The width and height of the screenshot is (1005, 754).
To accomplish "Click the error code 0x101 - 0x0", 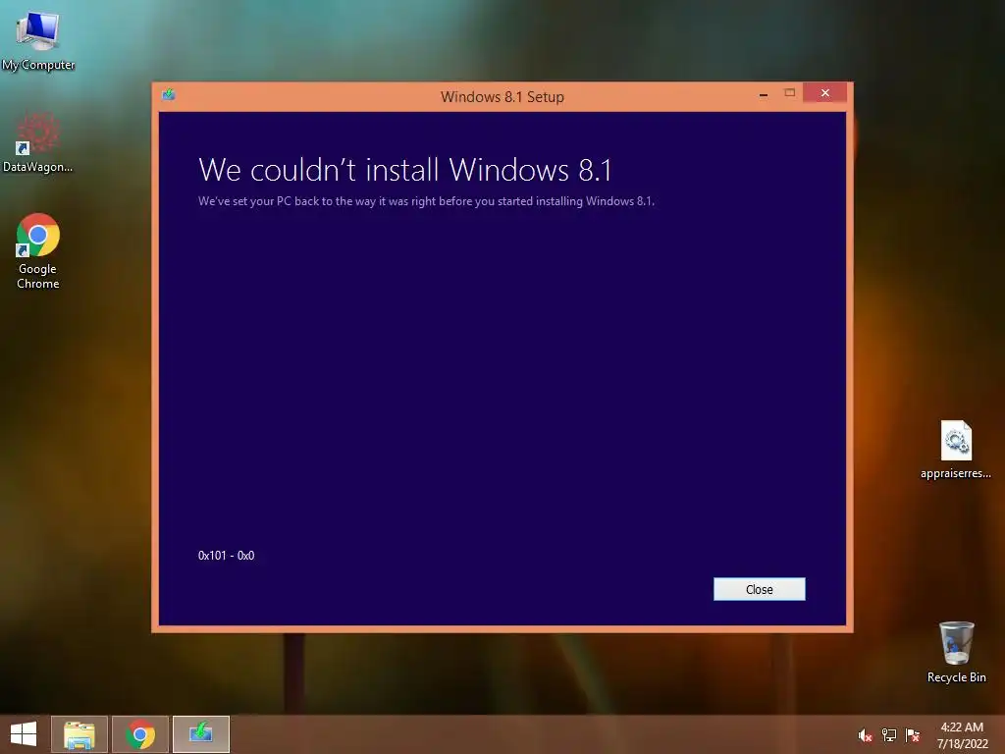I will click(227, 556).
